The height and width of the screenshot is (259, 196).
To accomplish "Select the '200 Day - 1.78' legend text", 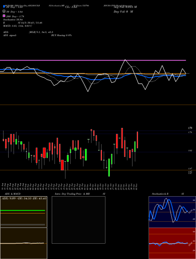I will pyautogui.click(x=15, y=16).
